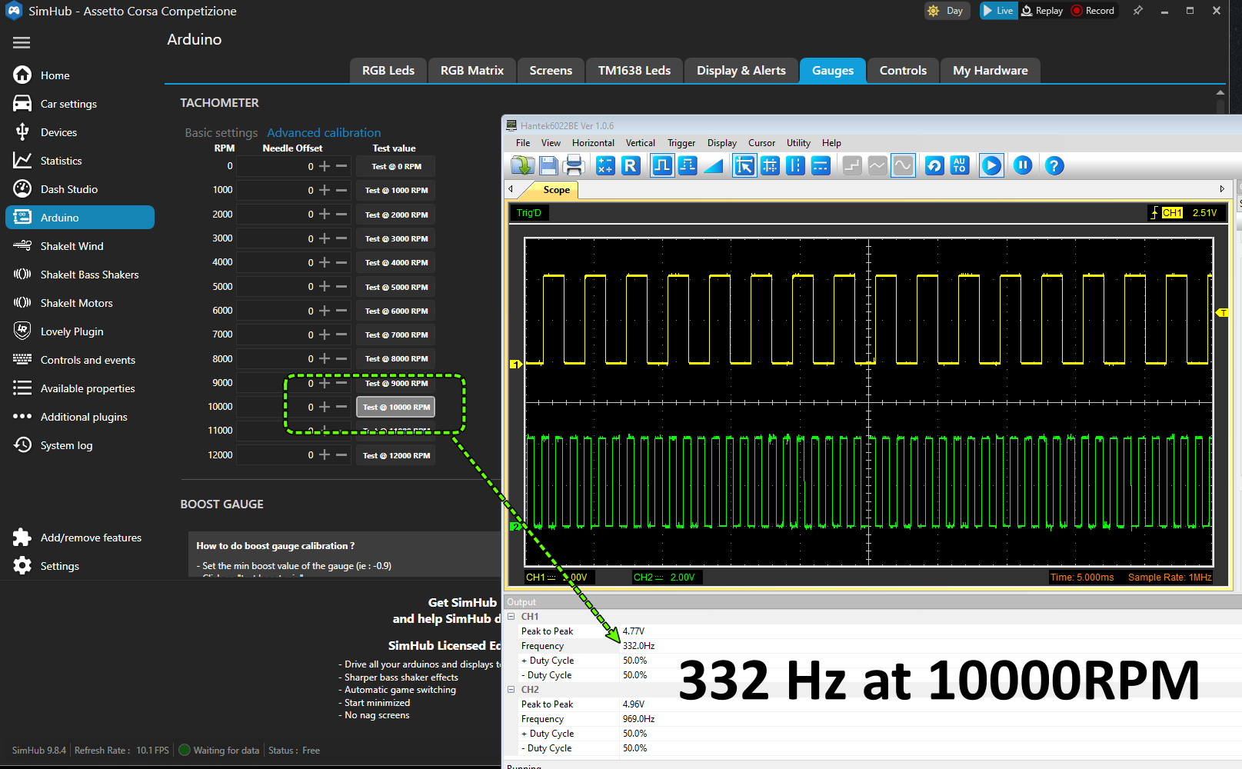Open Hantek Horizontal menu
Image resolution: width=1242 pixels, height=769 pixels.
[x=593, y=143]
